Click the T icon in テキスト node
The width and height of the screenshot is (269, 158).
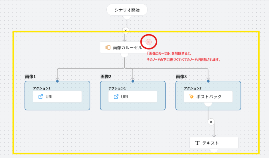(x=197, y=143)
